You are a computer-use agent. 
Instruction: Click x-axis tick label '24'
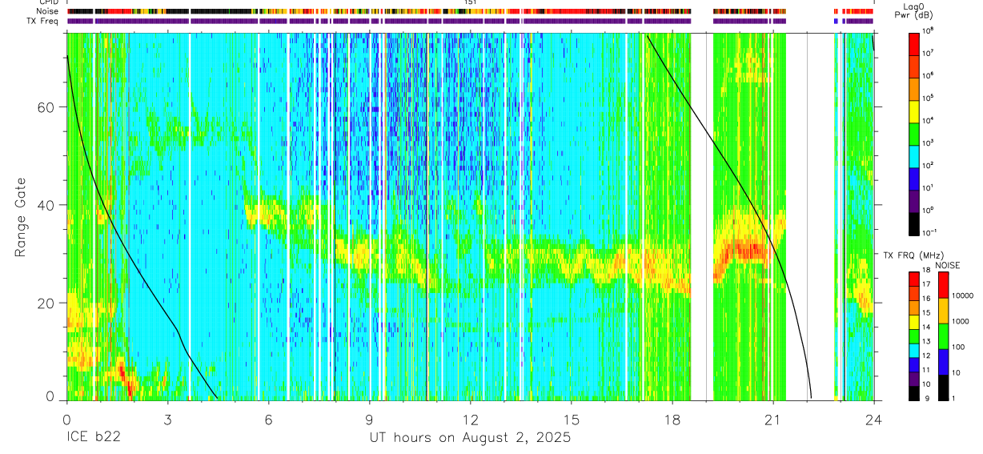tap(873, 419)
